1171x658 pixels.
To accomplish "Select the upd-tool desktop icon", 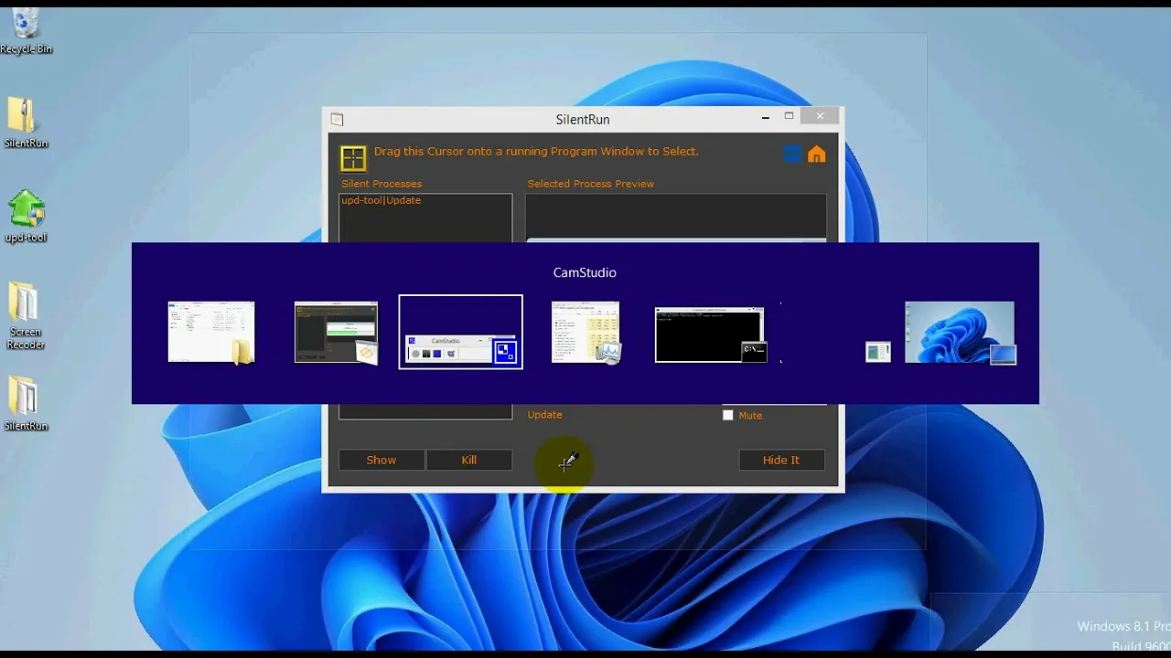I will (26, 218).
